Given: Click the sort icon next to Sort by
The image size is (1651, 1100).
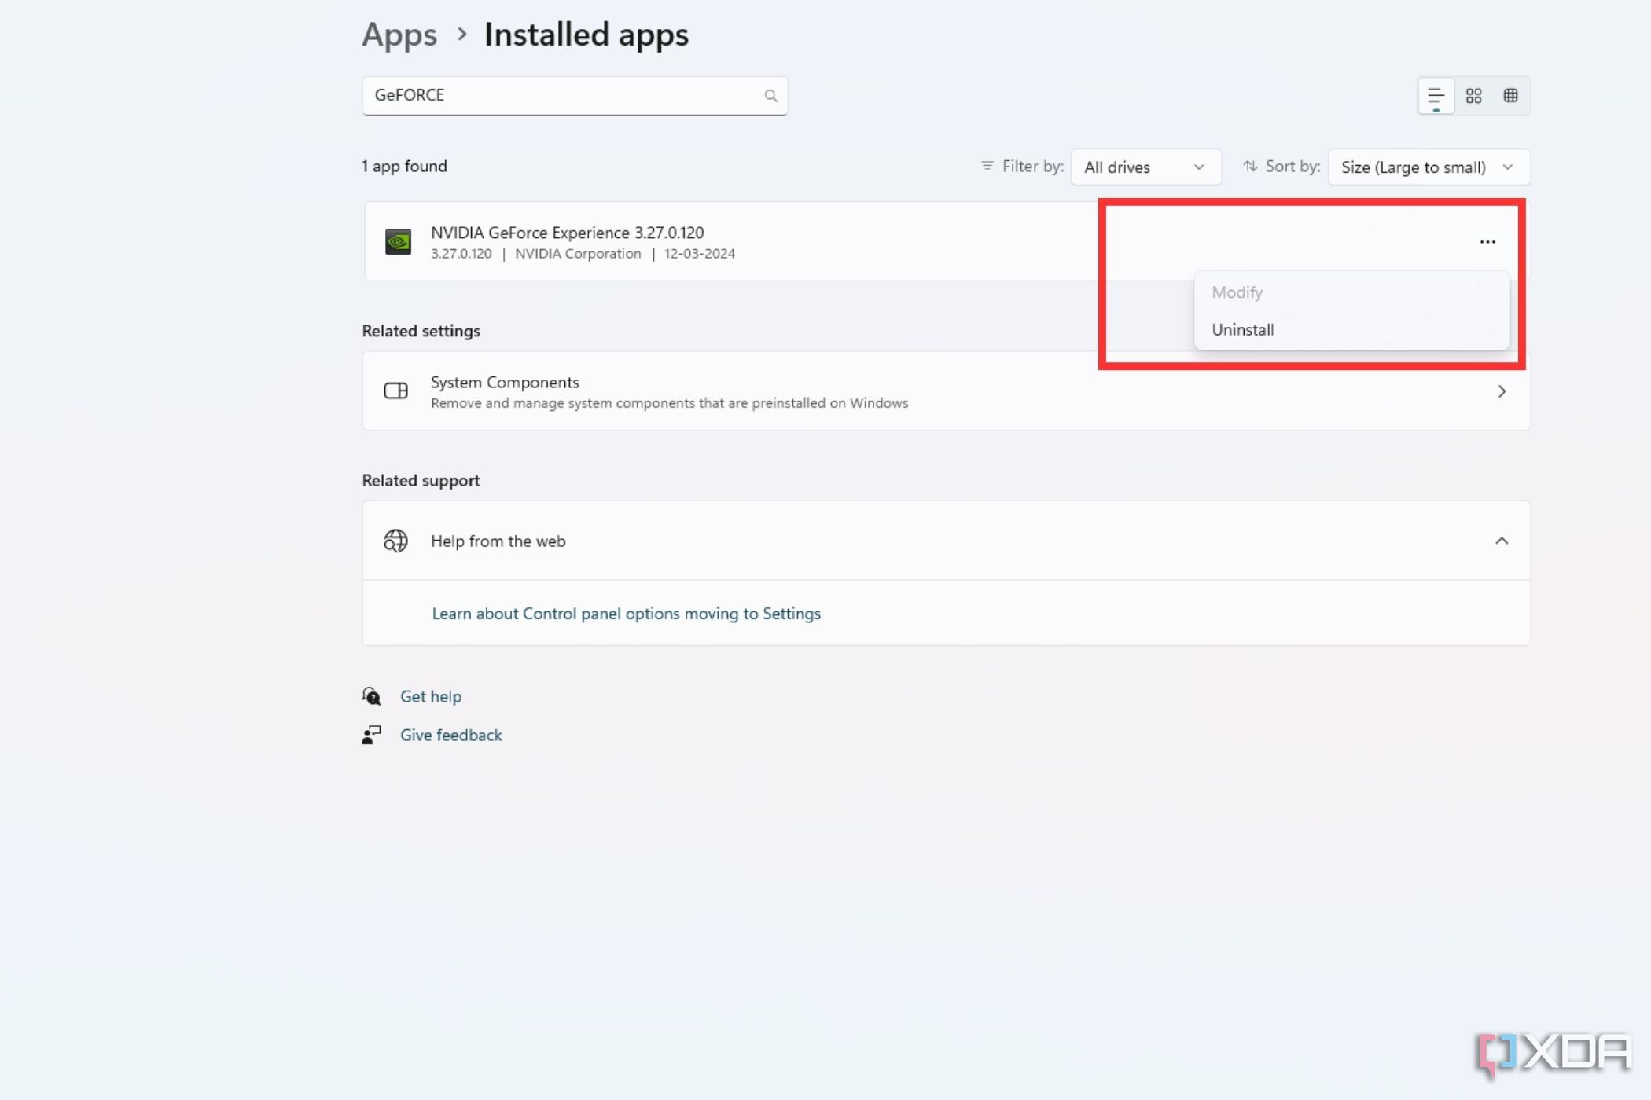Looking at the screenshot, I should click(1252, 166).
